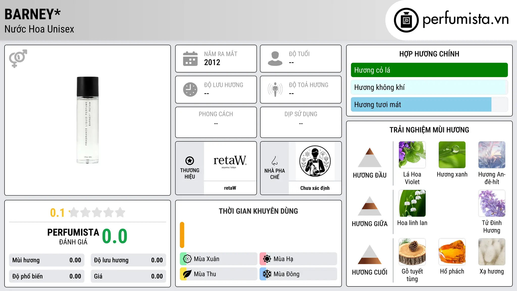Open the retaW brand name link
The height and width of the screenshot is (291, 517).
pos(230,188)
